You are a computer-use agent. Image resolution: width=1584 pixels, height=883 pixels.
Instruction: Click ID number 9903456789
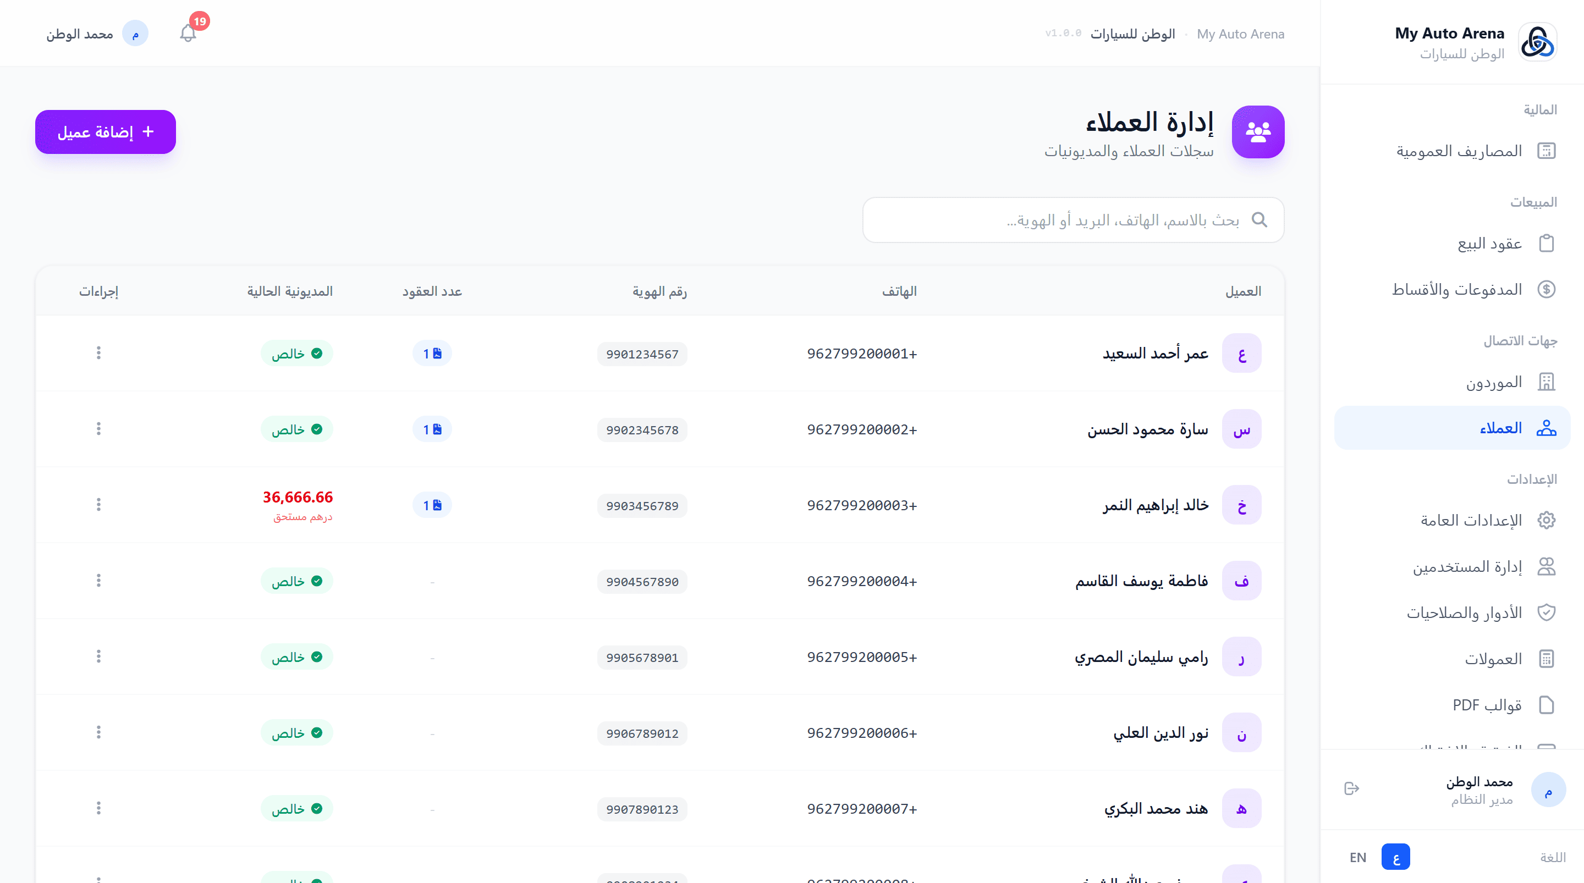[x=642, y=505]
